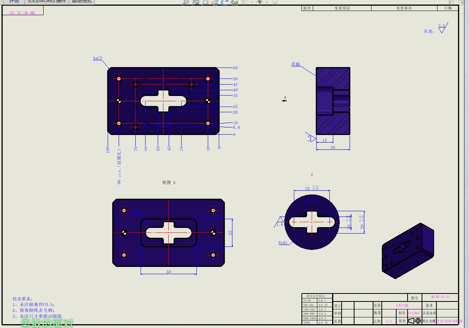Screen dimensions: 469x328
Task: Select the 表面处理 label
Action: [429, 313]
